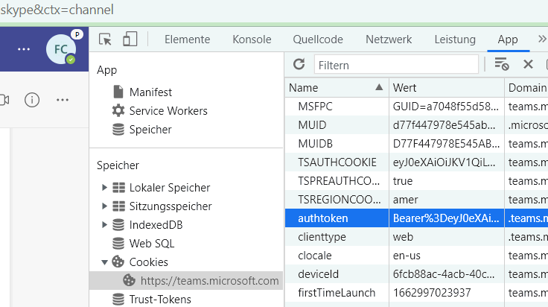Image resolution: width=548 pixels, height=307 pixels.
Task: Switch to Elemente tab
Action: [188, 39]
